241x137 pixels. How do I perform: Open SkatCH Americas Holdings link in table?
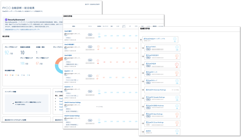73,102
